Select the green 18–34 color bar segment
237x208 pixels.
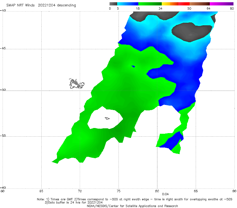coord(150,4)
